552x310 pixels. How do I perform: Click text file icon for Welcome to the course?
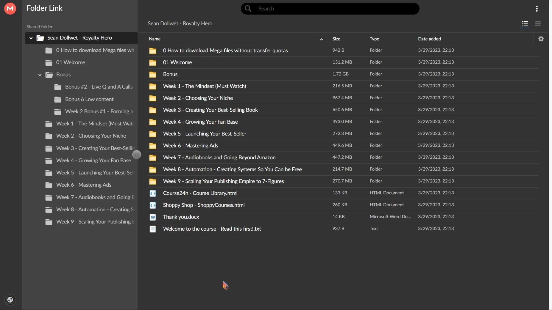coord(153,229)
